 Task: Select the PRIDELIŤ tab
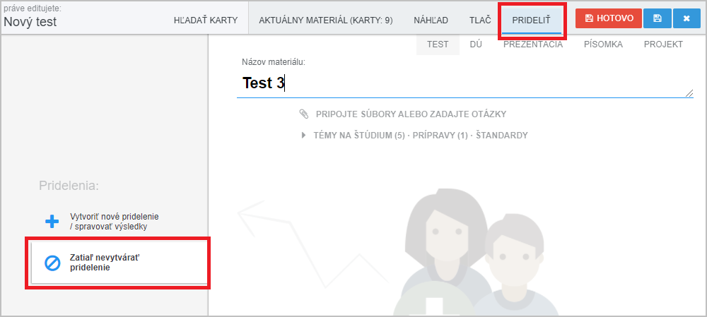coord(531,20)
